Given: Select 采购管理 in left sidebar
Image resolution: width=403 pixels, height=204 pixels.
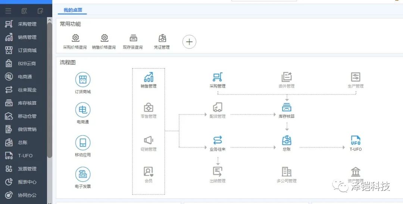Looking at the screenshot, I should click(27, 24).
